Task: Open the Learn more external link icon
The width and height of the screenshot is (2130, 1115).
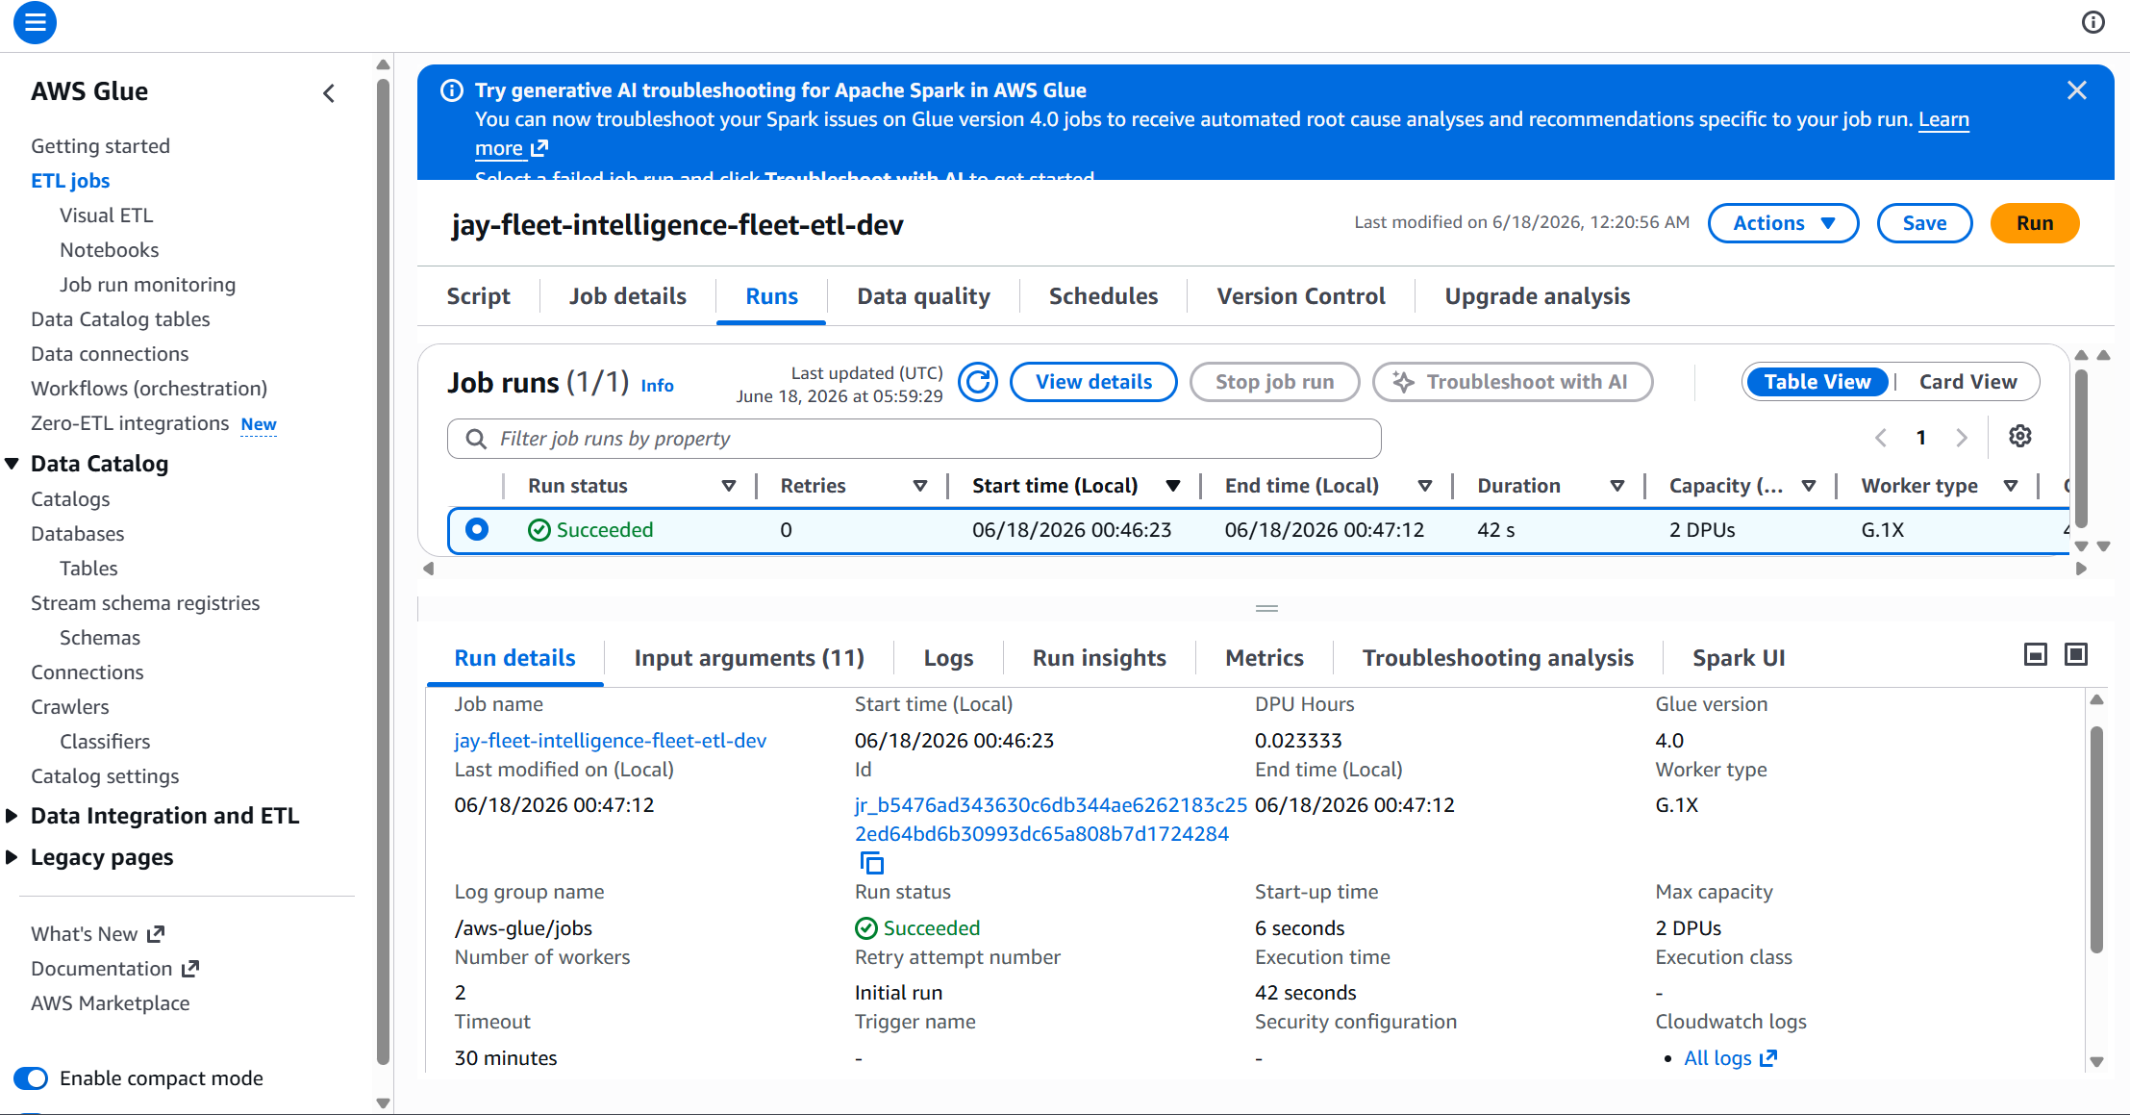Action: [x=539, y=148]
